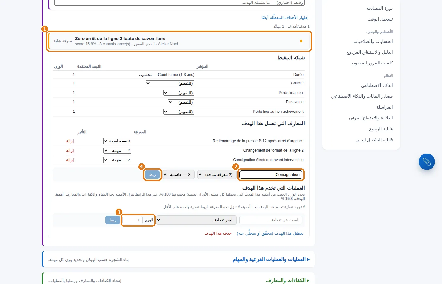Open مصادر البيانات والذكاء الاصطناعي in sidebar
Viewport: 442px width, 284px height.
(362, 96)
